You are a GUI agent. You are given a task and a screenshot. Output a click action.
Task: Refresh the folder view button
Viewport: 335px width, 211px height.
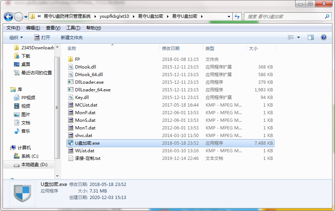[237, 16]
